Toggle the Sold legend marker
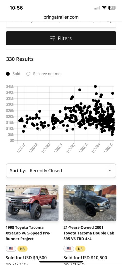 click(8, 74)
